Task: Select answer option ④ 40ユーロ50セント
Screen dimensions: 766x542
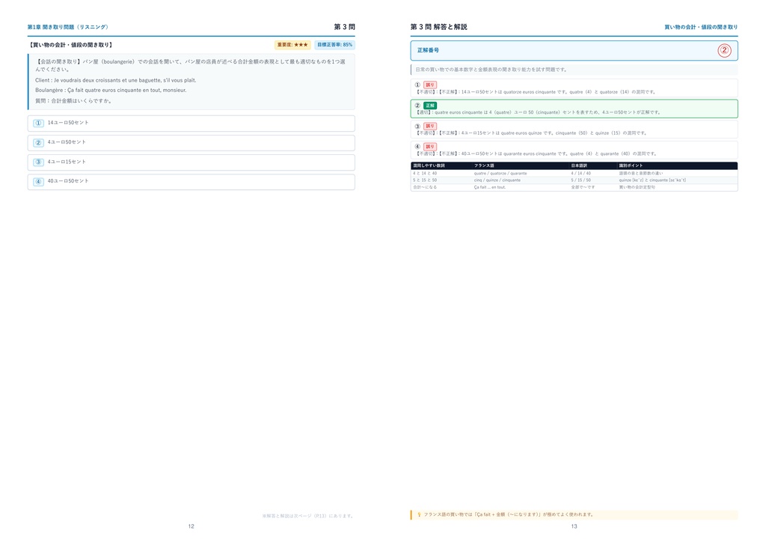Action: 191,182
